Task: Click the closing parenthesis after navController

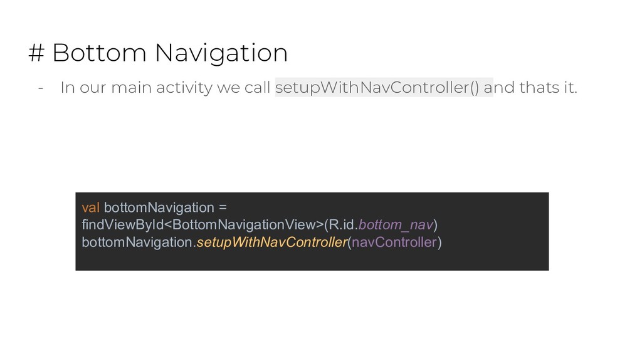Action: (x=439, y=243)
